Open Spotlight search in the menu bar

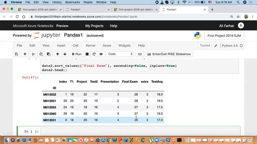(238, 2)
